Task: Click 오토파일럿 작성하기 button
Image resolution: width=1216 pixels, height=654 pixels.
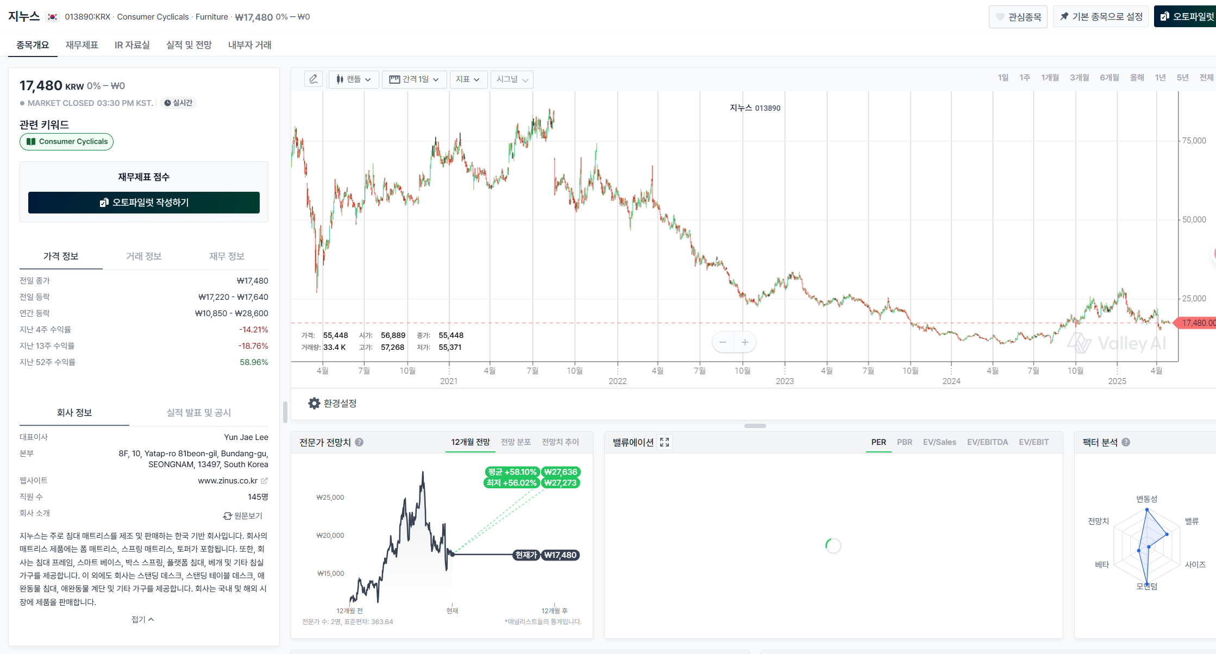Action: [x=144, y=203]
